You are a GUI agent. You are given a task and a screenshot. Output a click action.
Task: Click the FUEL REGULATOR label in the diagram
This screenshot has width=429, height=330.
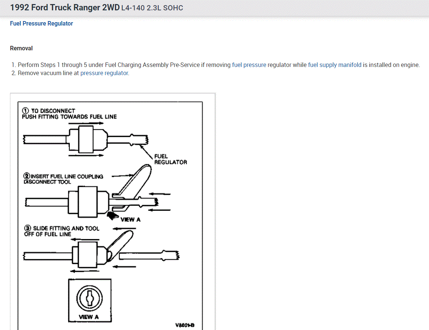(171, 159)
